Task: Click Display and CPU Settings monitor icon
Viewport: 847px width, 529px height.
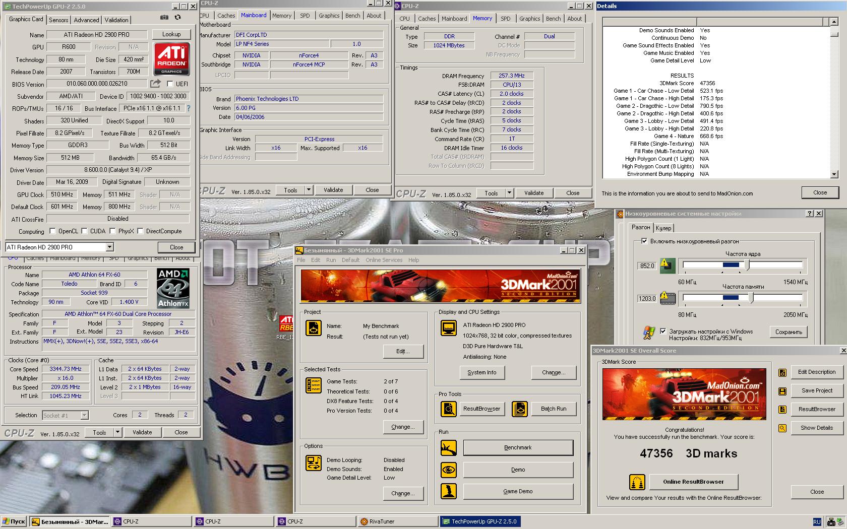Action: [448, 328]
